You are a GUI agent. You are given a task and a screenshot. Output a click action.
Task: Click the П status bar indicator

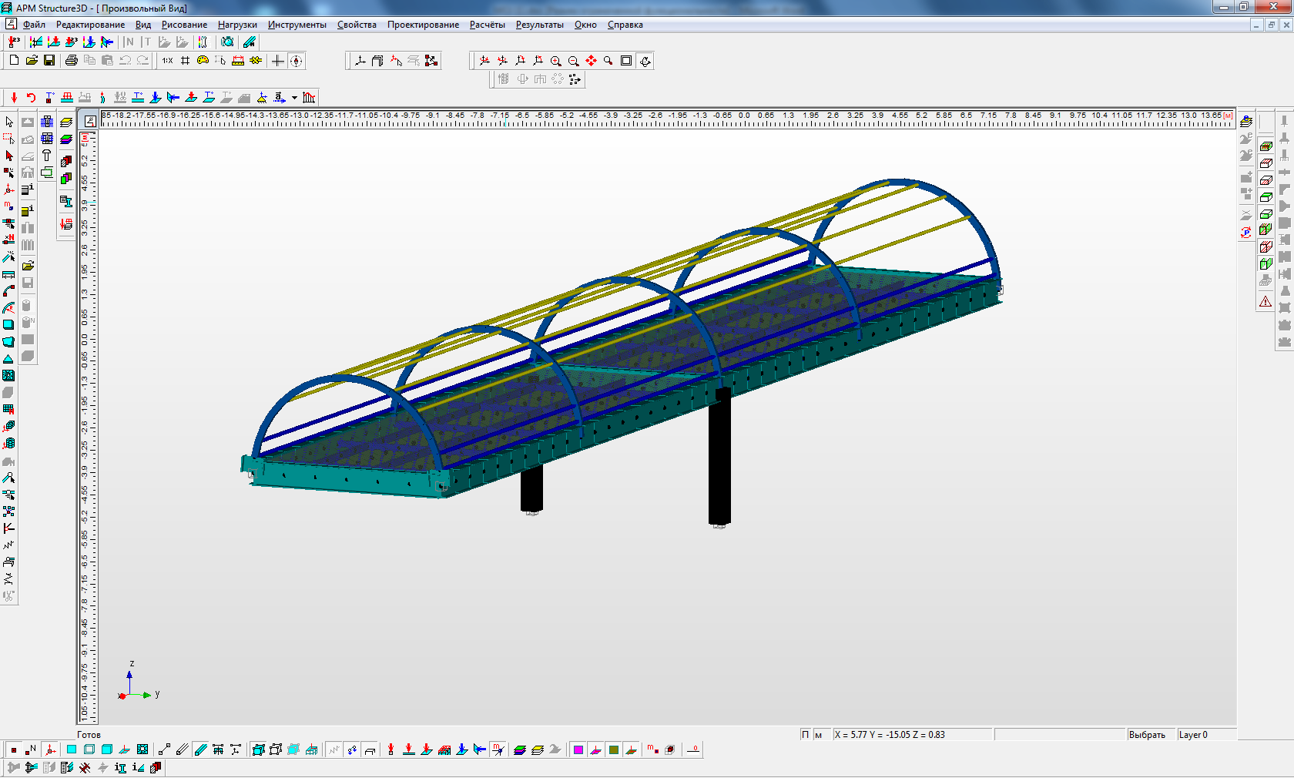[805, 734]
